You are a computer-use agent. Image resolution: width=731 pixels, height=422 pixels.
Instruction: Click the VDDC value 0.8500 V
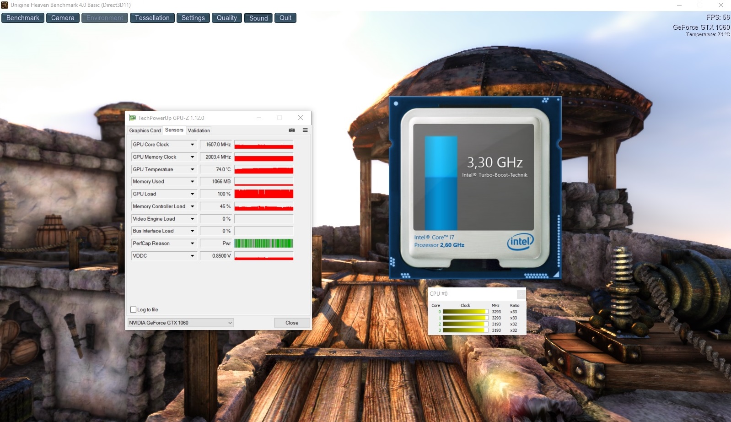point(216,256)
